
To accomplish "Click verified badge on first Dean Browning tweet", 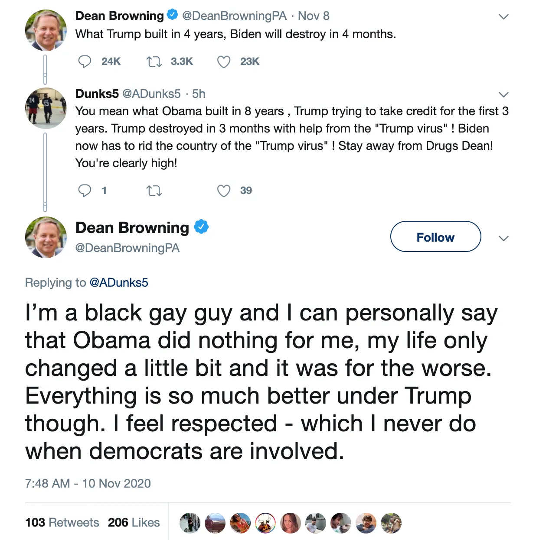I will click(x=172, y=15).
